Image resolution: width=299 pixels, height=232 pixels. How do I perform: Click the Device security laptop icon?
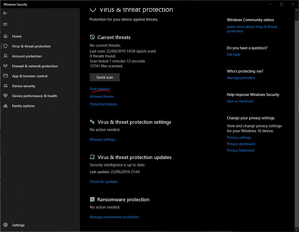coord(6,86)
